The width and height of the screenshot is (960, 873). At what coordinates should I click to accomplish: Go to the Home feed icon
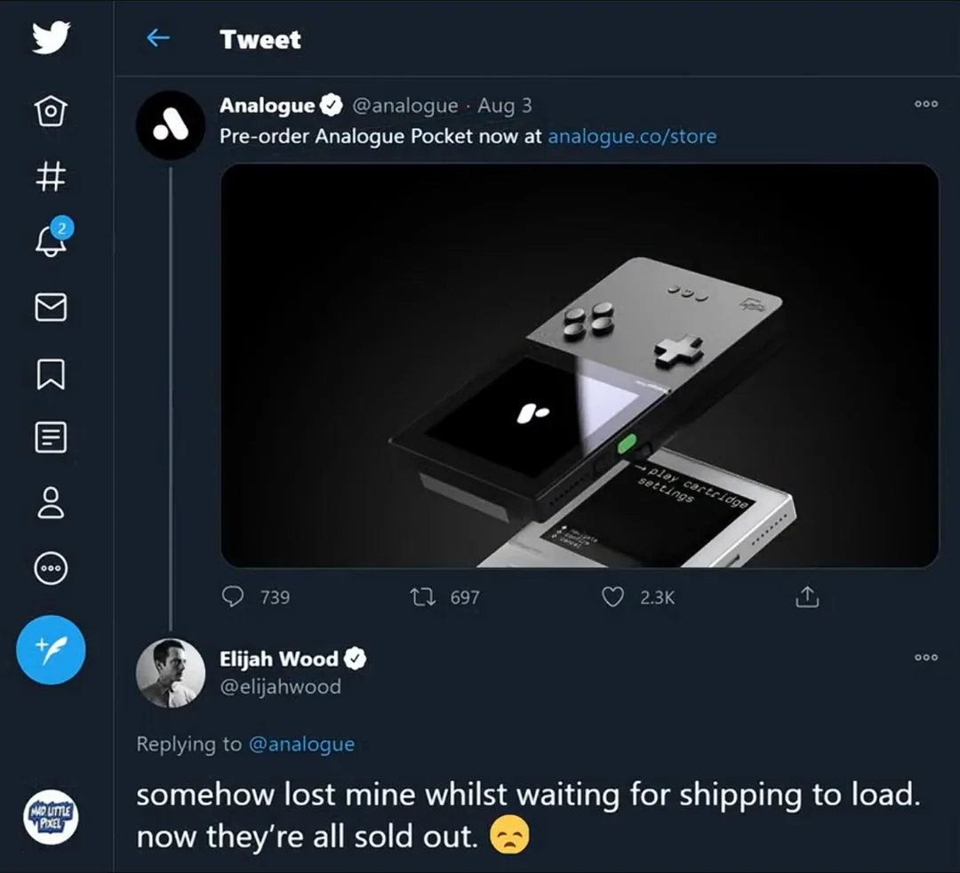pyautogui.click(x=51, y=111)
